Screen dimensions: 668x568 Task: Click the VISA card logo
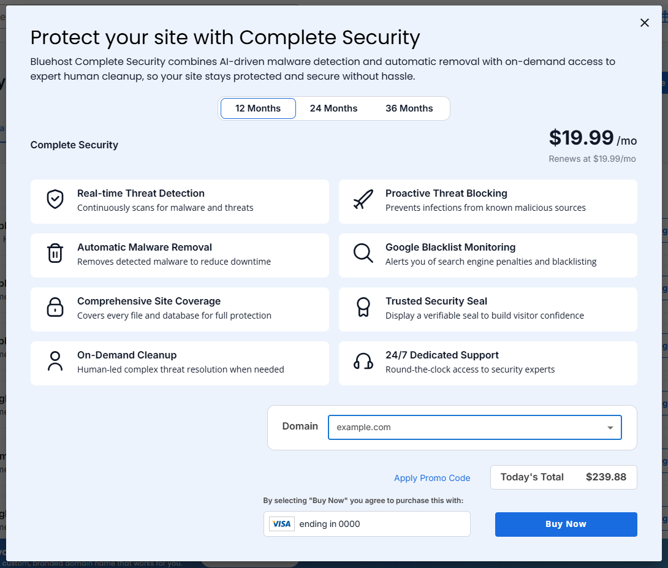(x=281, y=524)
